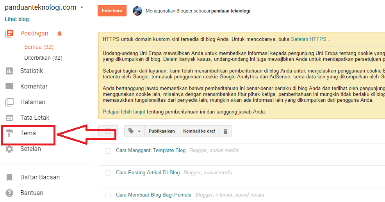This screenshot has width=385, height=202.
Task: Click the Komentar speech bubble icon
Action: (9, 87)
